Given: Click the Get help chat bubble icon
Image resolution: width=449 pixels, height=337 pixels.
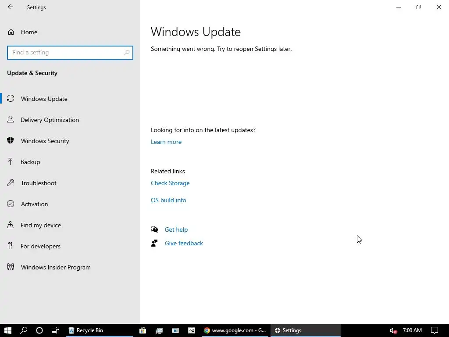Looking at the screenshot, I should coord(154,229).
